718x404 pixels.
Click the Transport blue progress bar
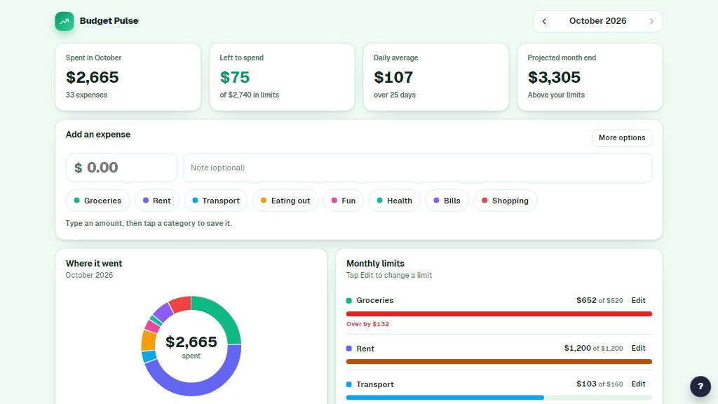point(445,398)
